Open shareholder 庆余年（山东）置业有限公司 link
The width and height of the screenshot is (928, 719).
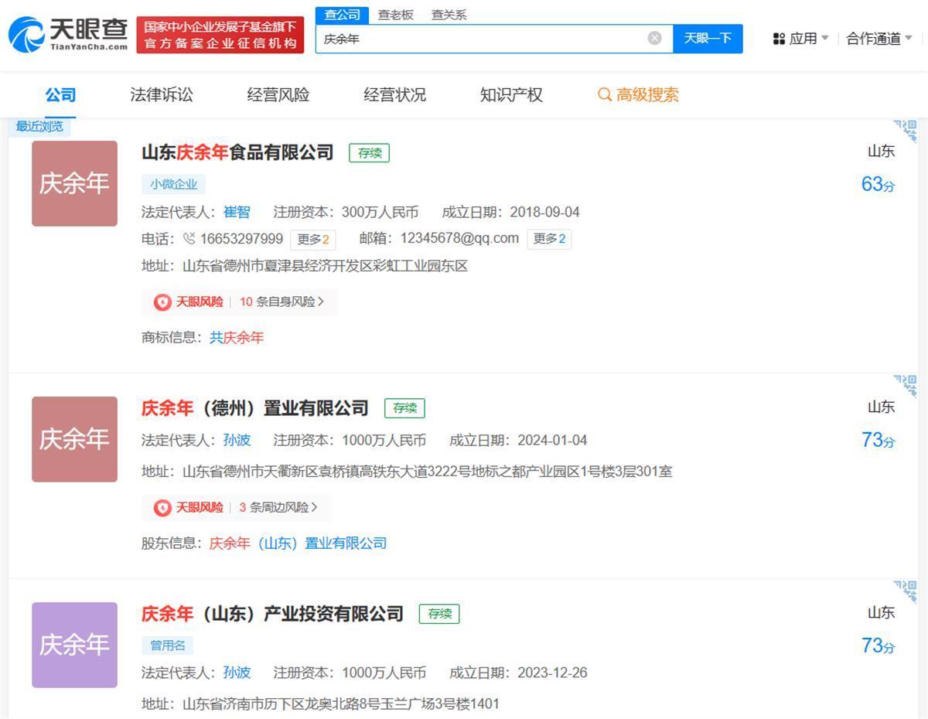click(298, 543)
